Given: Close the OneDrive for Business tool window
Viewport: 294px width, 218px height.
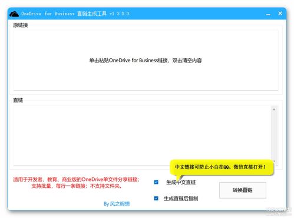Looking at the screenshot, I should pos(280,14).
